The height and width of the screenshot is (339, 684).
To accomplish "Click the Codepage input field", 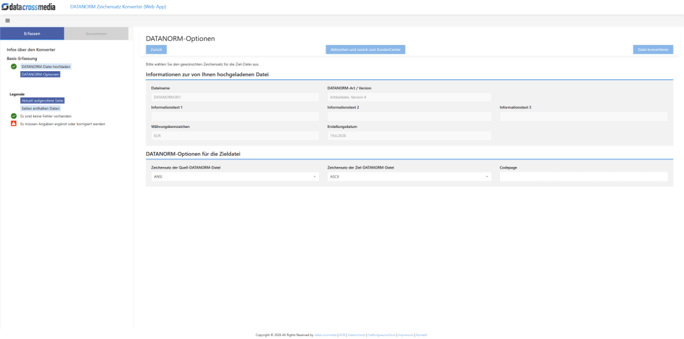I will pyautogui.click(x=584, y=176).
